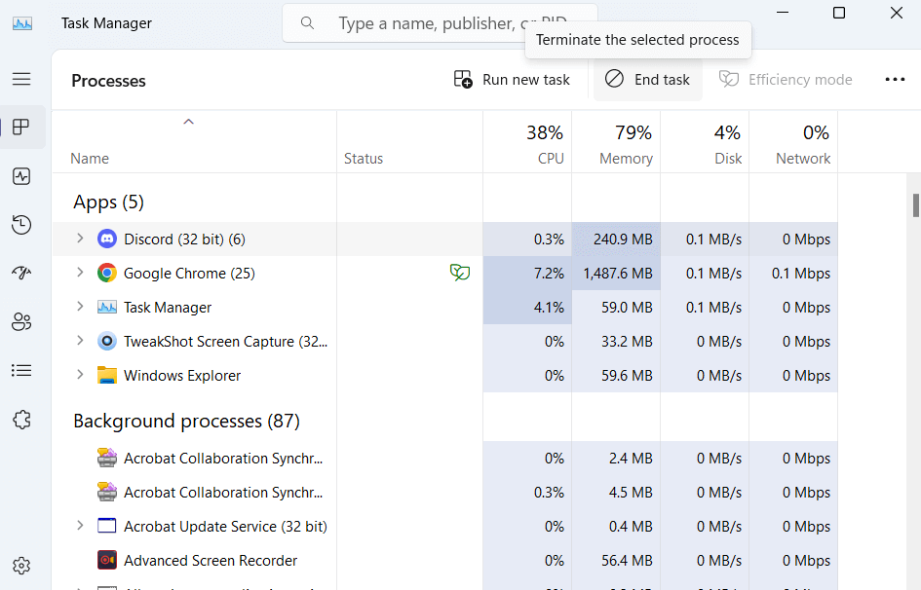Open the Performance sidebar tab

click(x=21, y=176)
